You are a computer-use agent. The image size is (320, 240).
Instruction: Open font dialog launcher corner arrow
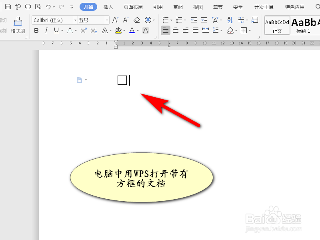[155, 37]
